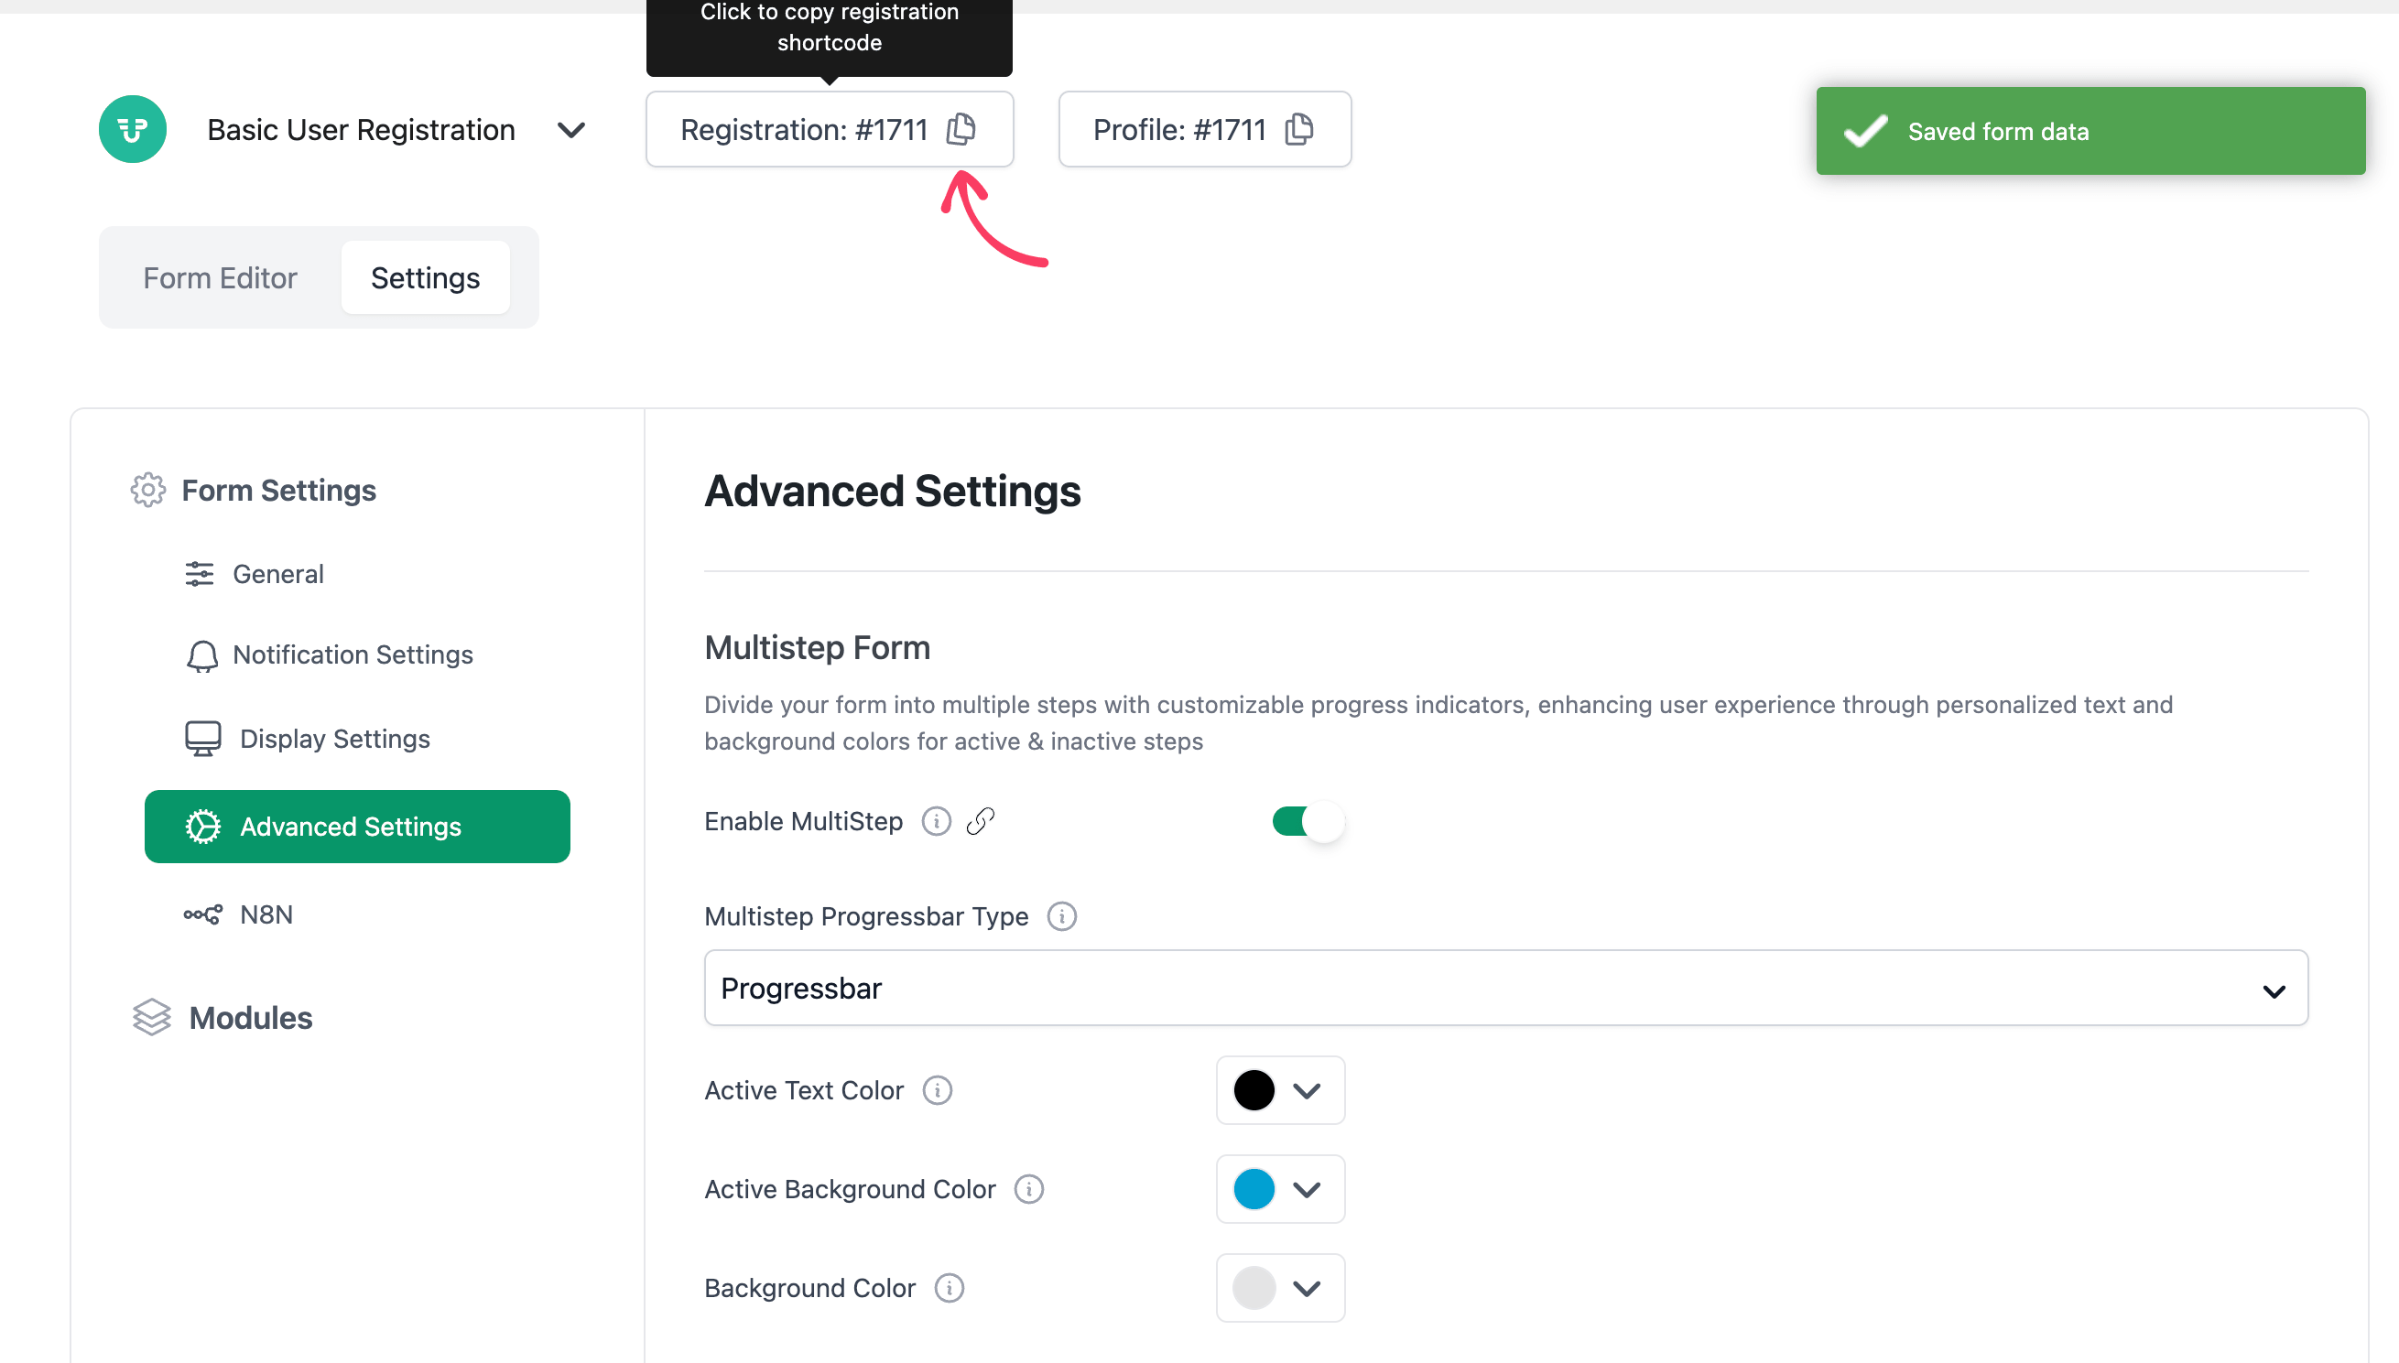Show info for Multistep Progressbar Type
This screenshot has height=1363, width=2399.
(x=1061, y=915)
